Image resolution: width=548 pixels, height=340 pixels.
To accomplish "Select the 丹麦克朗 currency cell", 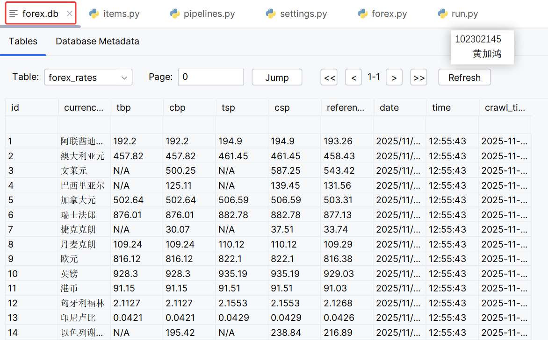I will pyautogui.click(x=84, y=244).
